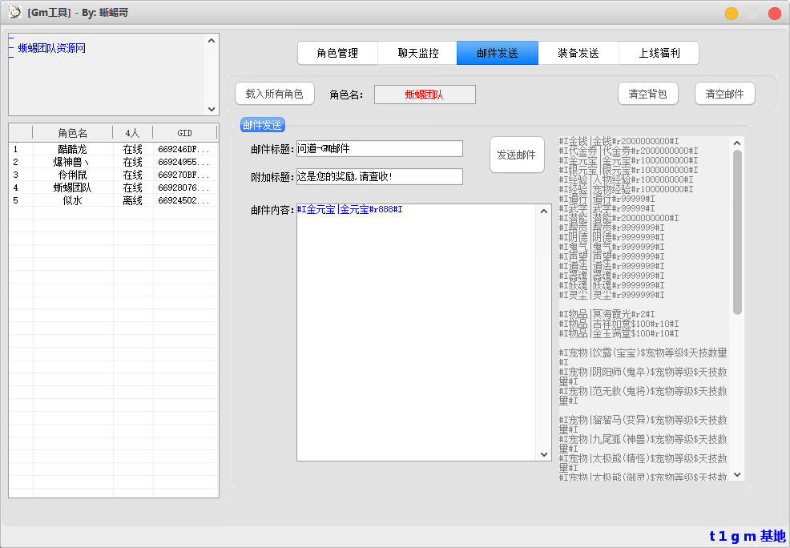
Task: Minimize window with the orange button
Action: (732, 14)
